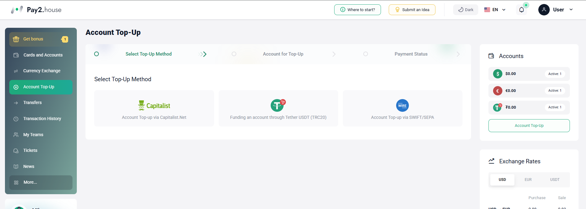Image resolution: width=586 pixels, height=209 pixels.
Task: Click the Tether USDT TRC20 logo
Action: (x=278, y=105)
